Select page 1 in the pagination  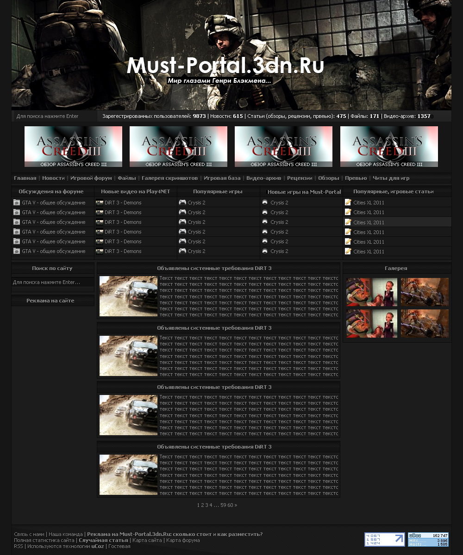tap(198, 505)
